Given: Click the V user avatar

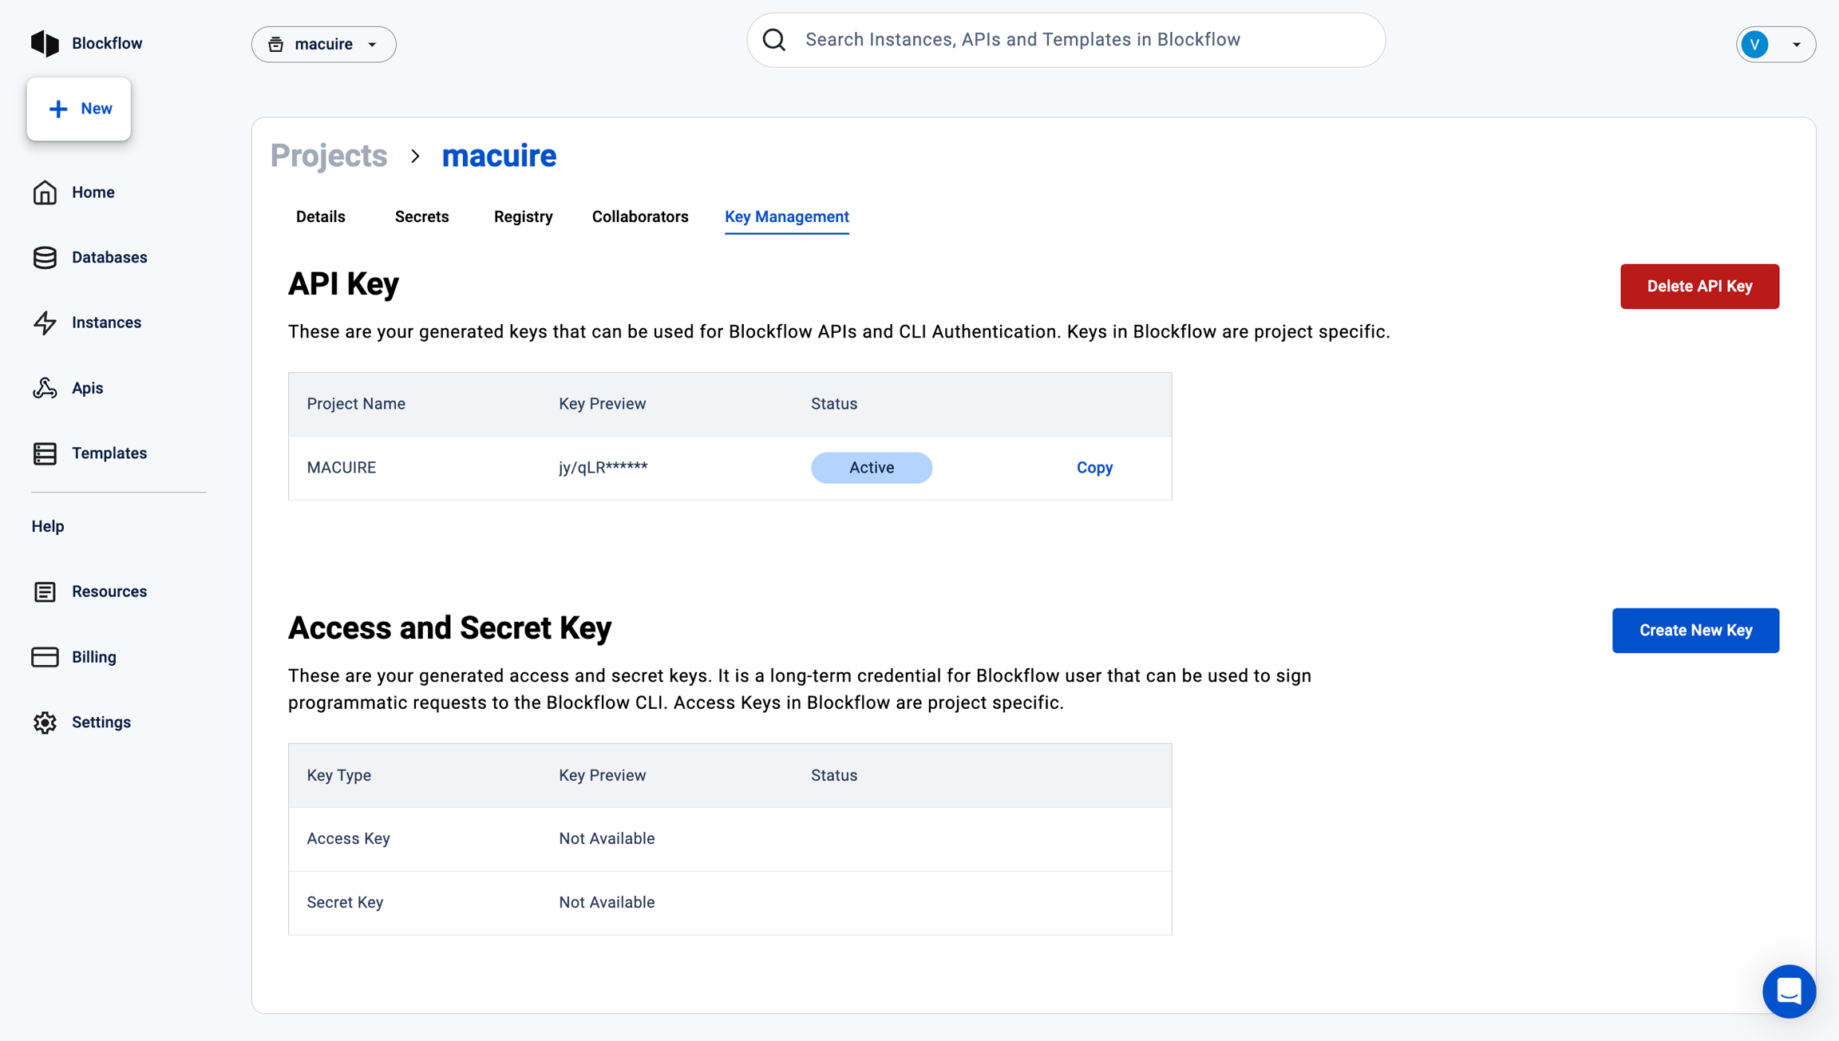Looking at the screenshot, I should click(1755, 44).
